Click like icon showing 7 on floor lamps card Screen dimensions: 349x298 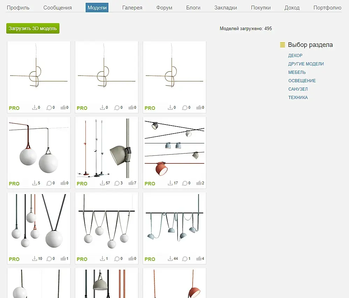131,183
